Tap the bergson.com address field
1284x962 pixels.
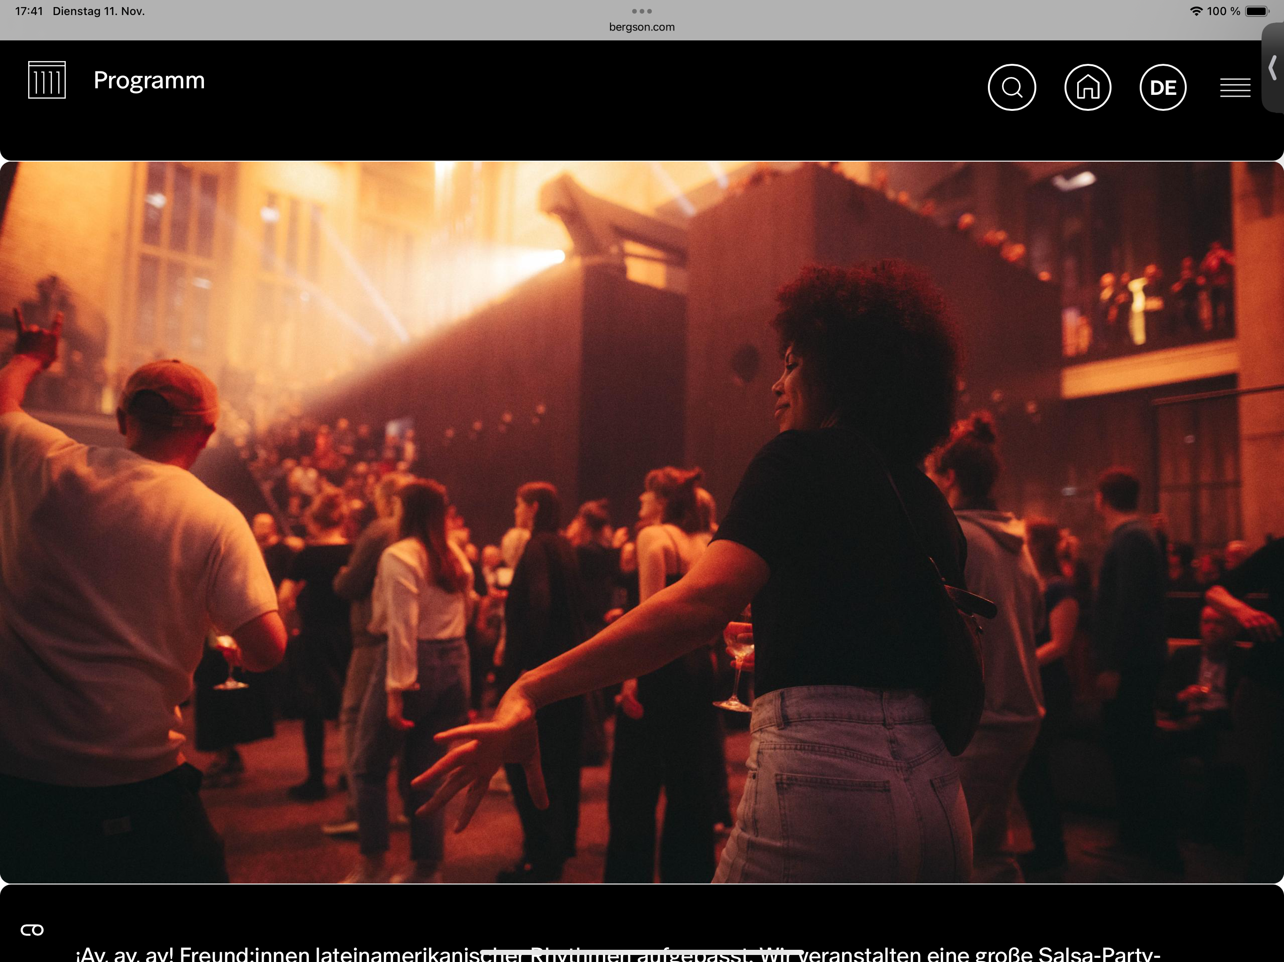click(642, 27)
